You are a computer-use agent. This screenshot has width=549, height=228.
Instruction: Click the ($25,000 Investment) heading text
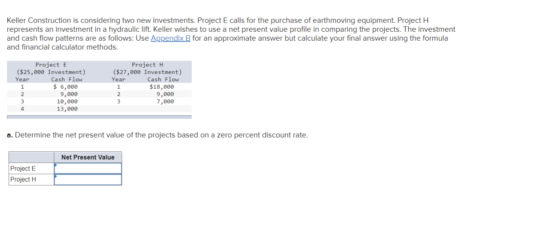[x=51, y=72]
